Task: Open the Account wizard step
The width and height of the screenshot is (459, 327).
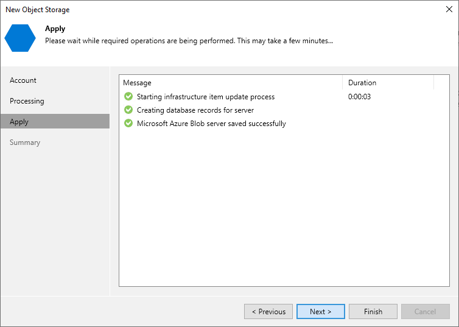Action: pyautogui.click(x=55, y=80)
